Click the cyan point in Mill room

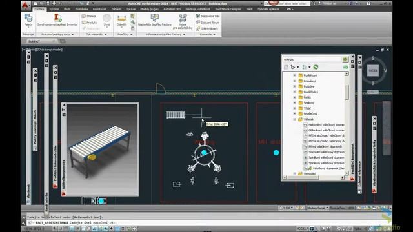[276, 153]
